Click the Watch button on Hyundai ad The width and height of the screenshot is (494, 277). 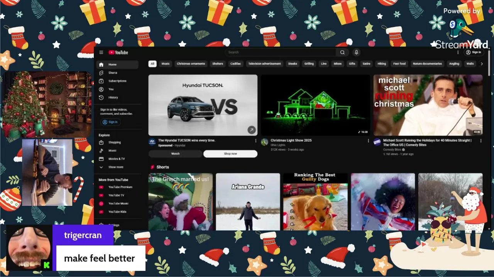click(x=176, y=154)
